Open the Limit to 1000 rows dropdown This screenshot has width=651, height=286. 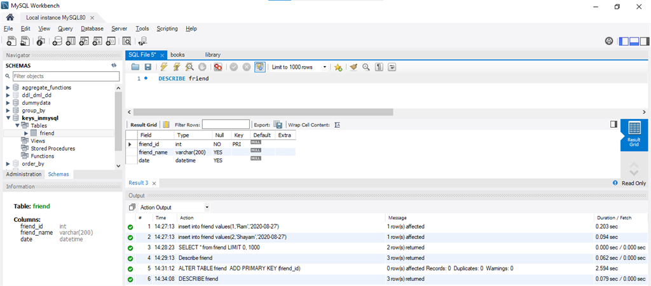(x=299, y=67)
